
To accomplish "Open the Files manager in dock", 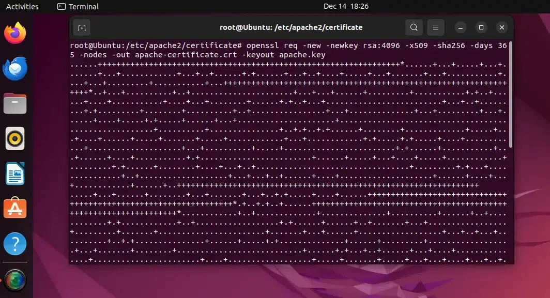I will pyautogui.click(x=15, y=103).
